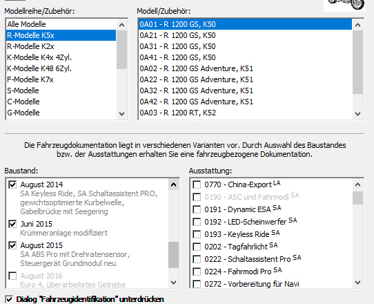Click down arrow of Modell/Zubehör list scrollbar
The height and width of the screenshot is (304, 374).
357,114
